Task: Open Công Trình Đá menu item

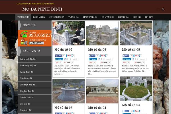Action: pos(57,17)
